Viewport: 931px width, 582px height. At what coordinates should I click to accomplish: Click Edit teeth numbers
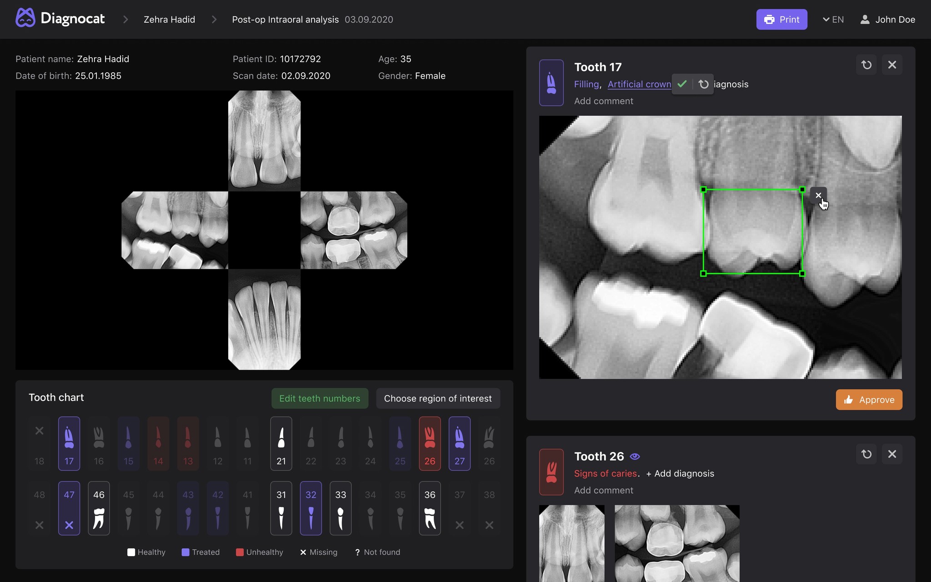[320, 398]
